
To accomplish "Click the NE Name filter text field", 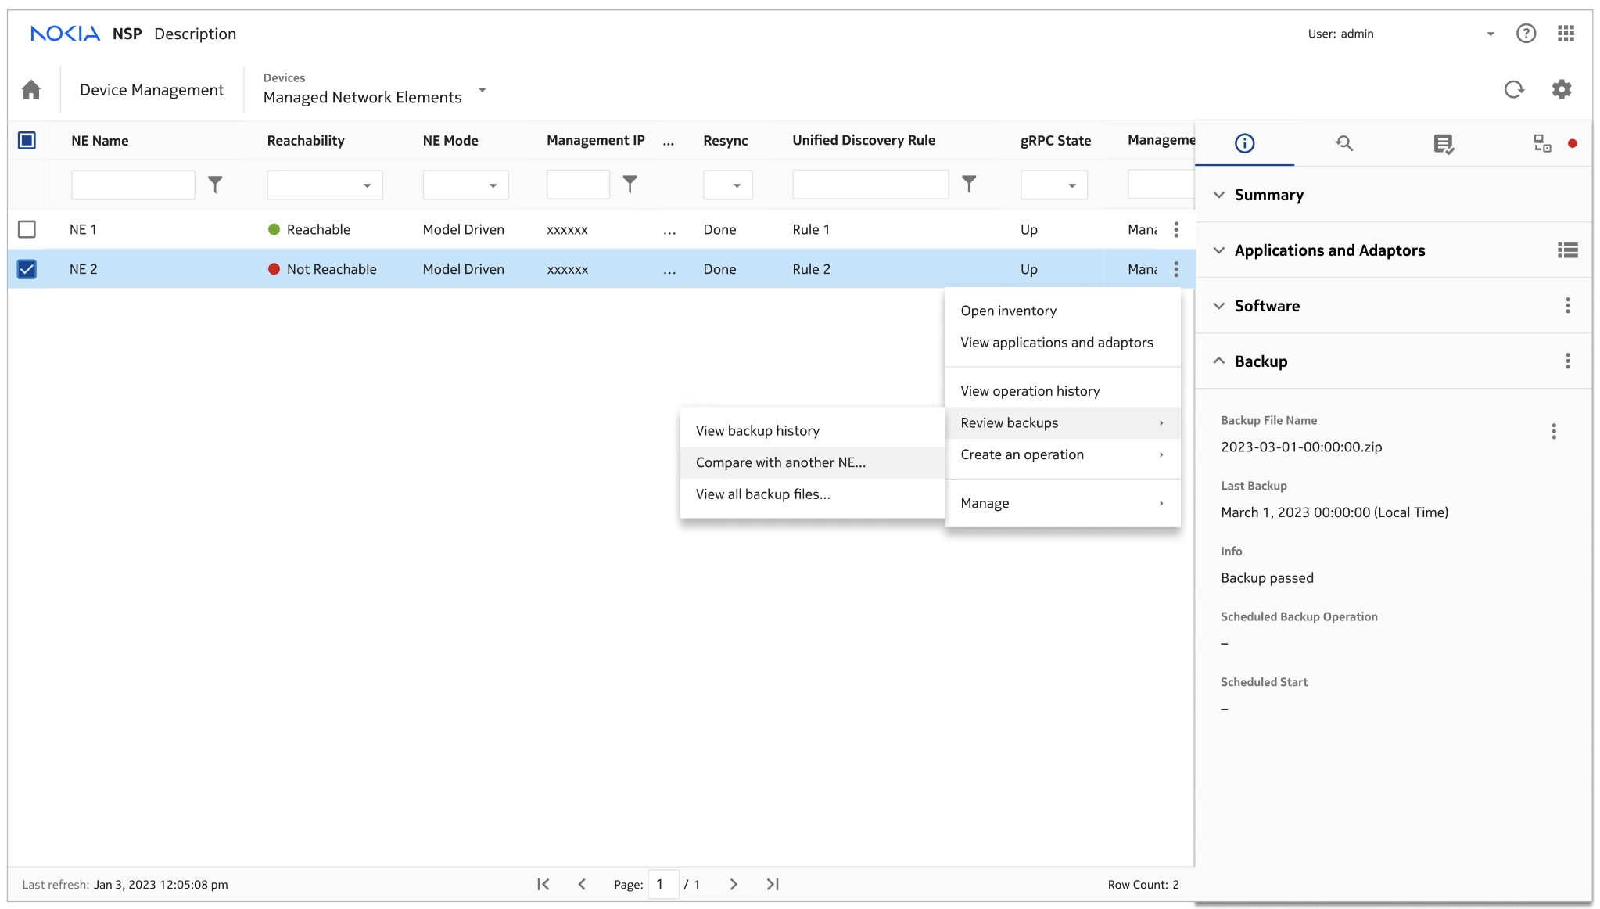I will pyautogui.click(x=133, y=185).
